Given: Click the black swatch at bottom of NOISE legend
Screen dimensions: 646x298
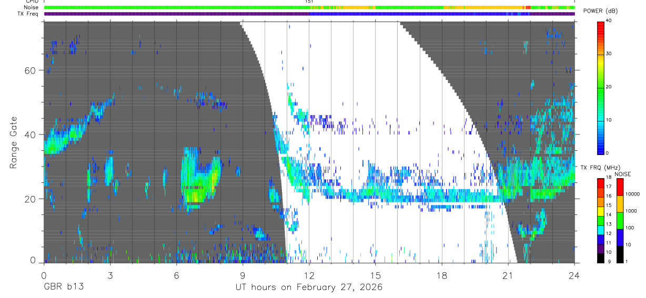Looking at the screenshot, I should [x=620, y=254].
